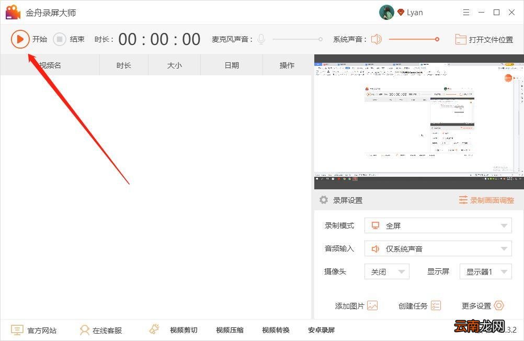Image resolution: width=524 pixels, height=341 pixels.
Task: Click the 摄像头 label
Action: click(335, 271)
